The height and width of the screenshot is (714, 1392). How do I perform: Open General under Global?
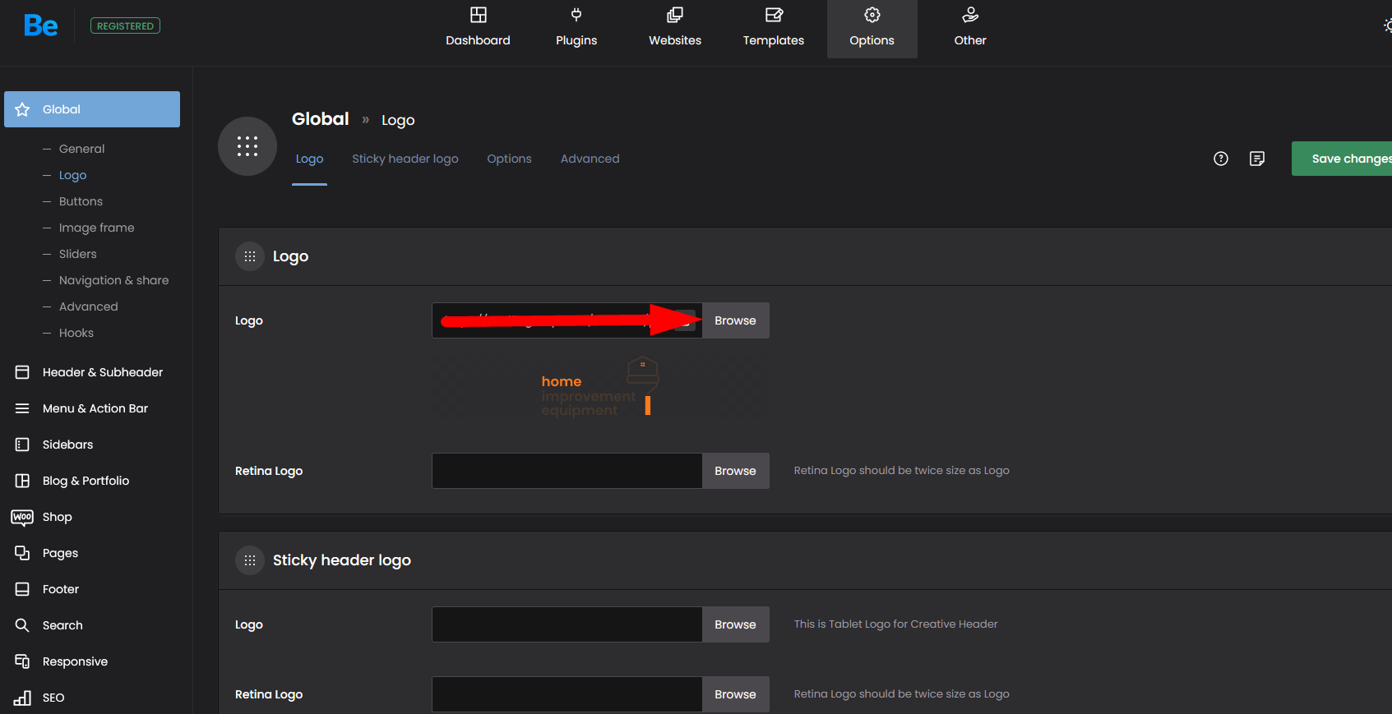click(x=81, y=149)
